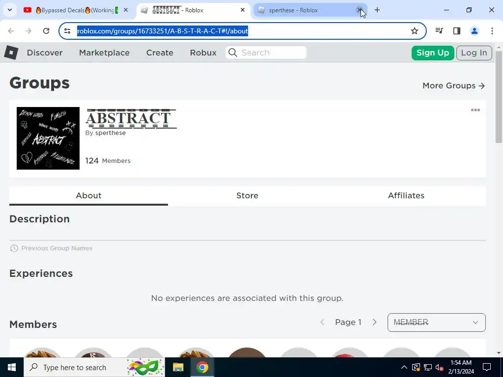Image resolution: width=503 pixels, height=377 pixels.
Task: Open the tab search dropdown arrow
Action: (x=10, y=10)
